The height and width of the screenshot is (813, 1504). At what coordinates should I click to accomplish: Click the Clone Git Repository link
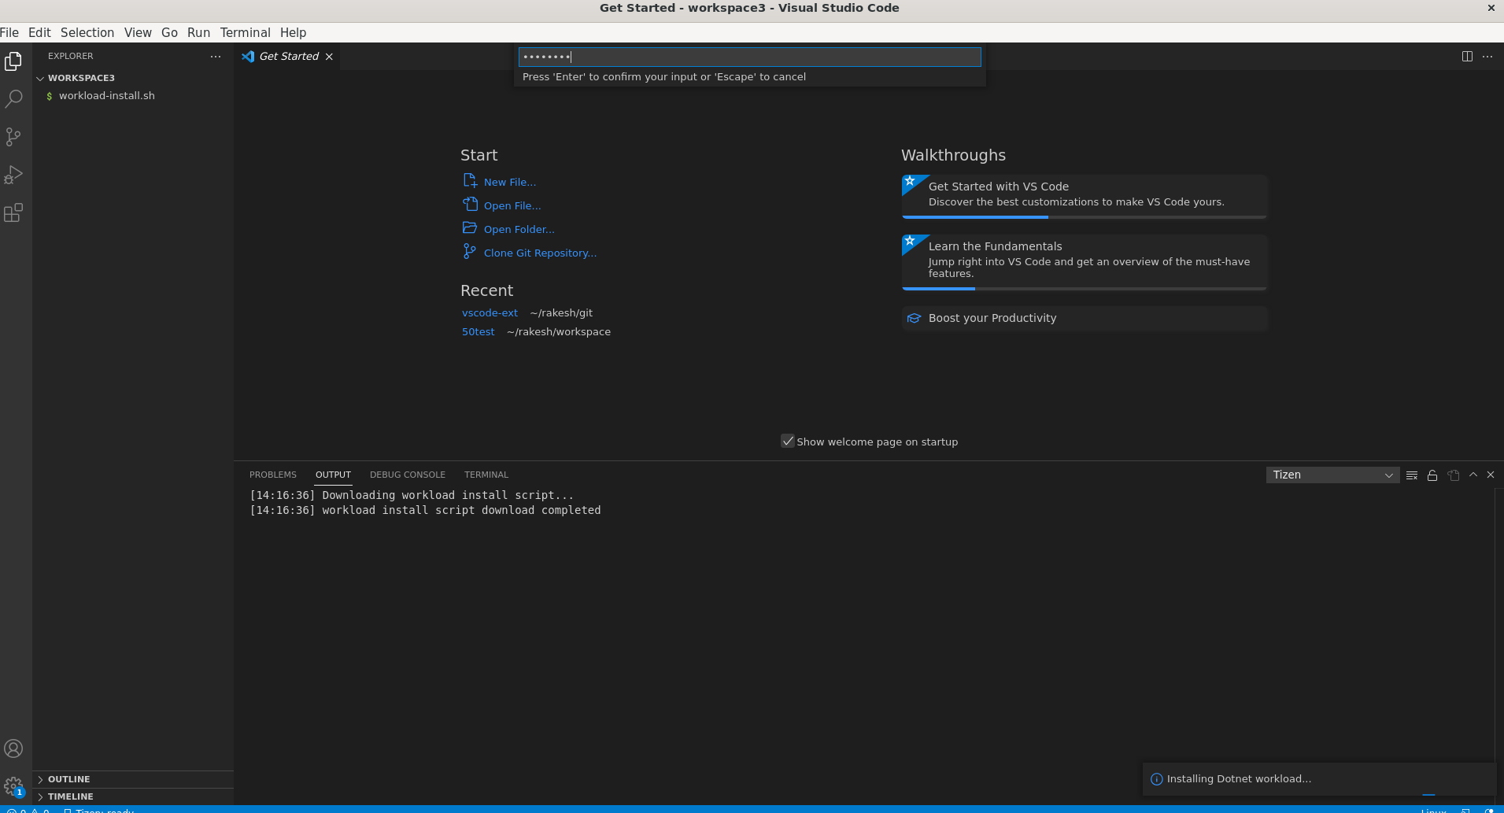click(x=540, y=253)
